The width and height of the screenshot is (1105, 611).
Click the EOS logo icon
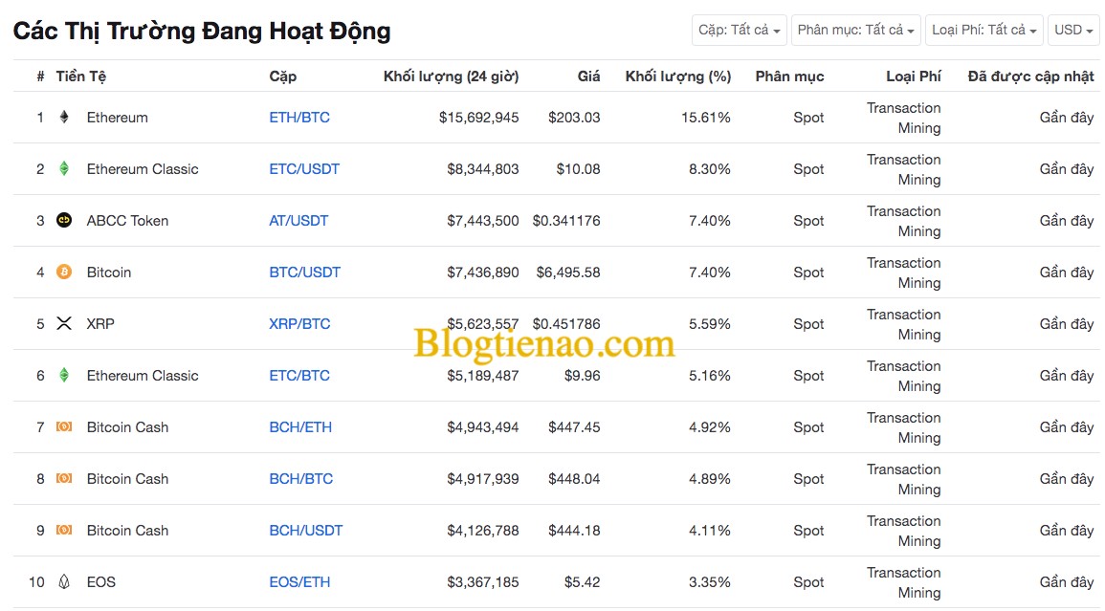click(64, 581)
